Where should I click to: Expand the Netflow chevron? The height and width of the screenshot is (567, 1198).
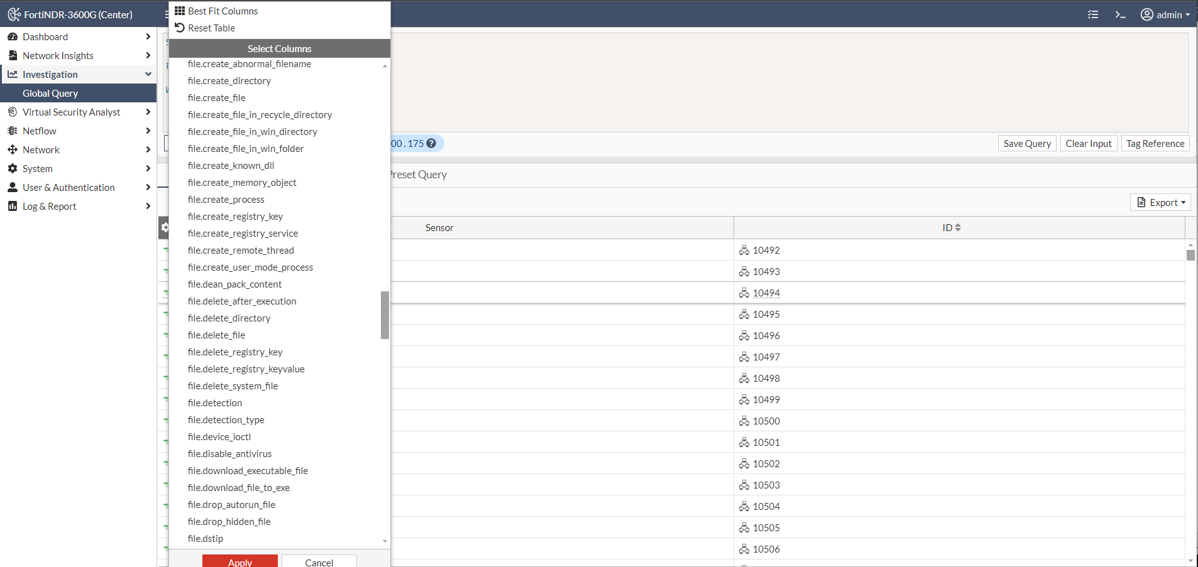(148, 131)
